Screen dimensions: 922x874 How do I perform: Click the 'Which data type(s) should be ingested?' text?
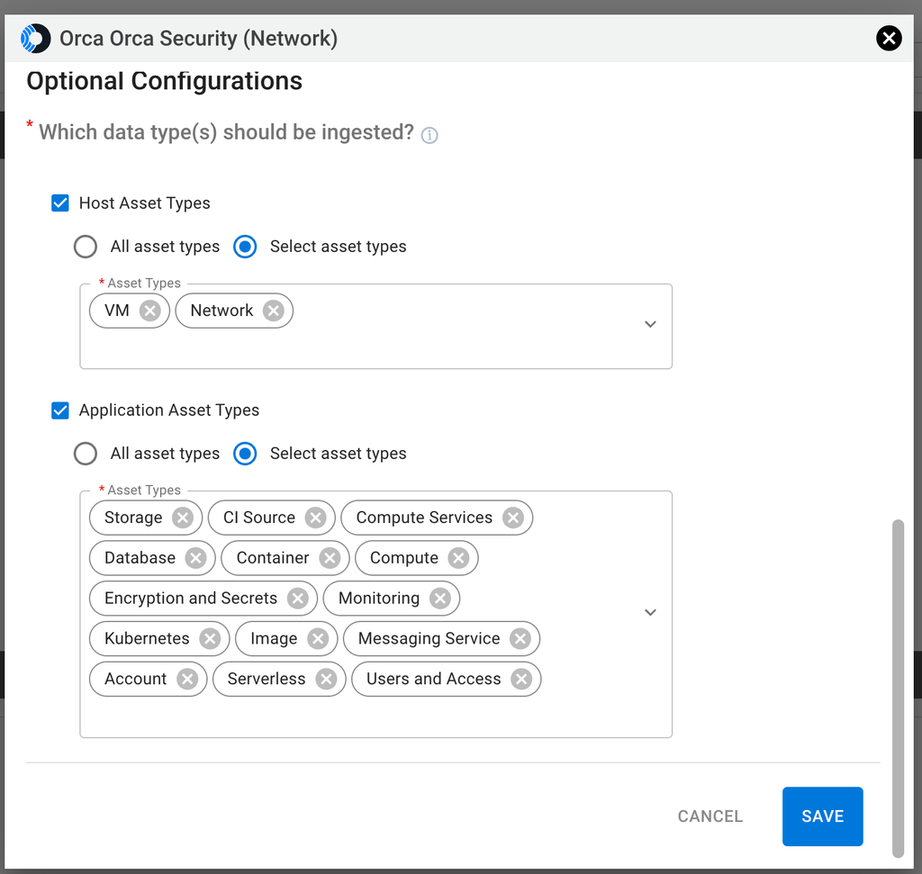pyautogui.click(x=226, y=132)
